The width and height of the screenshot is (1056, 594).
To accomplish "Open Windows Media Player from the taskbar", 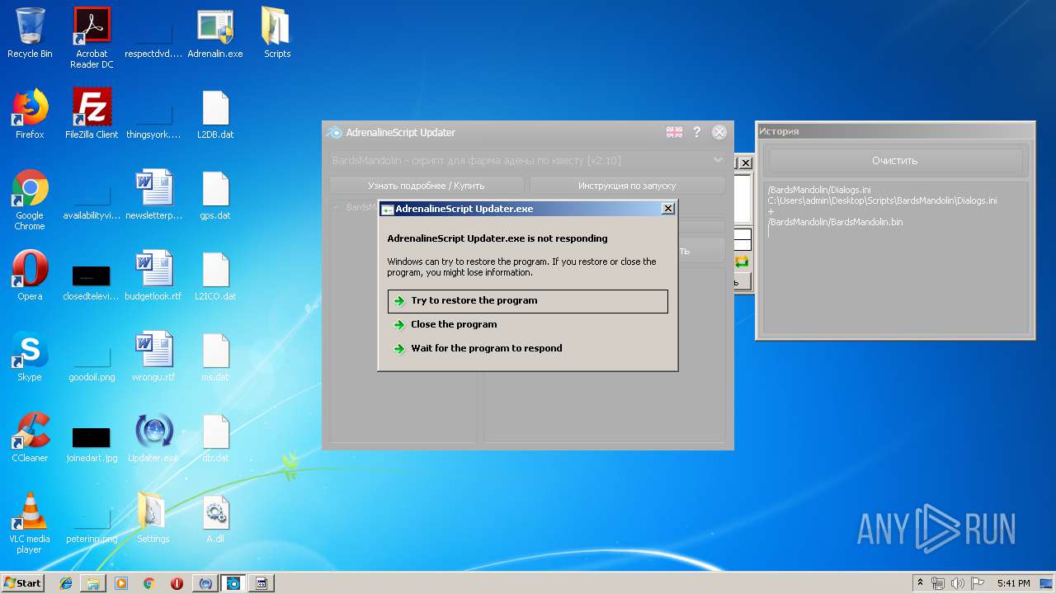I will (x=121, y=583).
